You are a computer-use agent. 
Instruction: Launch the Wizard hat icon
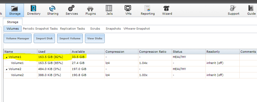coord(167,8)
